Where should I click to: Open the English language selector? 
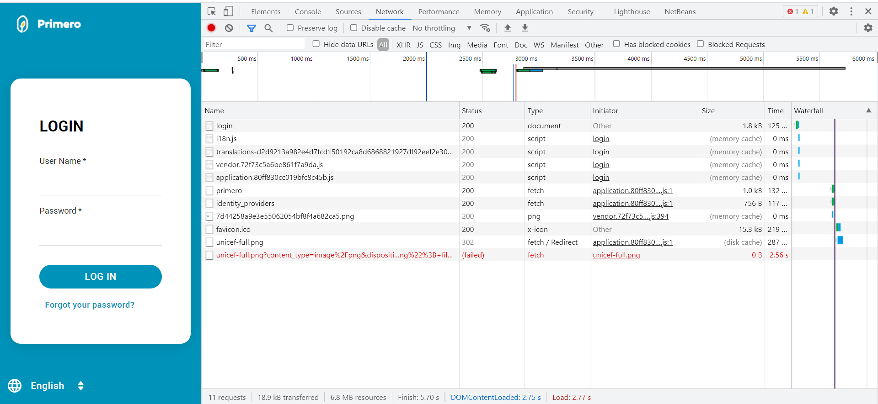[57, 386]
